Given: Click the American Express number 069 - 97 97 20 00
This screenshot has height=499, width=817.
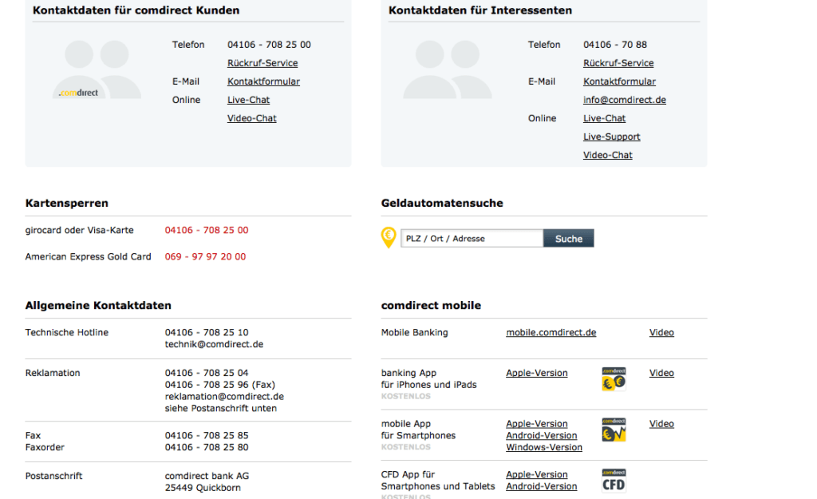Looking at the screenshot, I should pyautogui.click(x=205, y=256).
